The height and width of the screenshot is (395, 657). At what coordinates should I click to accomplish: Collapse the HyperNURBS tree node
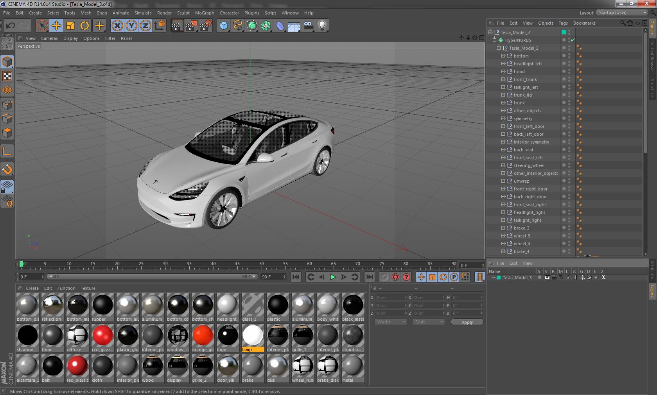[495, 40]
